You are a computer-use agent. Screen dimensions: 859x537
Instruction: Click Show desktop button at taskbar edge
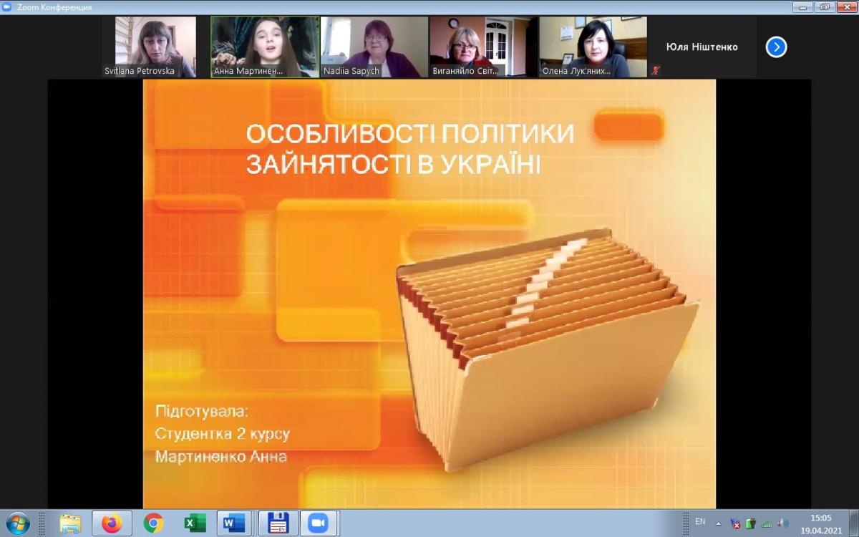pyautogui.click(x=854, y=523)
